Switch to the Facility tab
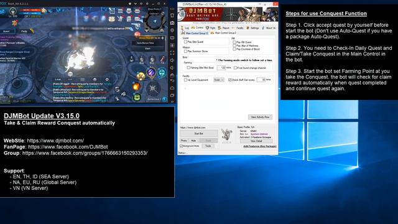 tap(238, 28)
